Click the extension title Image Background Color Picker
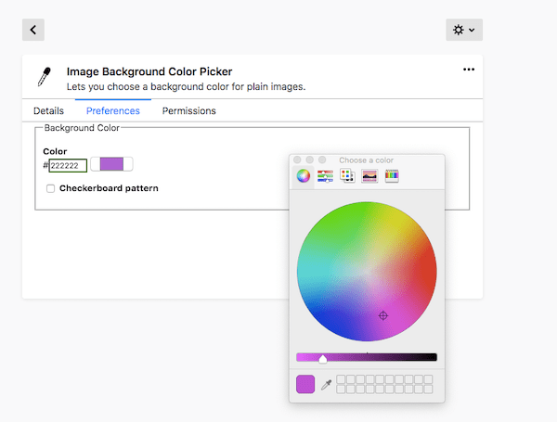 tap(149, 71)
